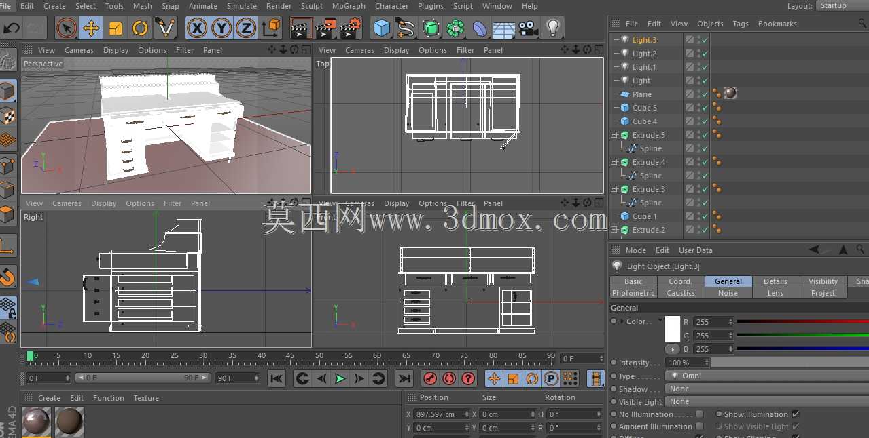Collapse the Extrude.4 object tree
869x438 pixels.
pyautogui.click(x=614, y=162)
